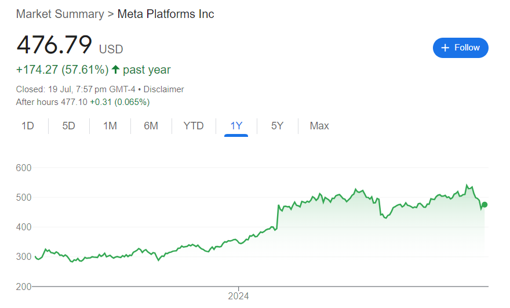Select the active 1Y tab
The image size is (510, 308).
point(236,126)
